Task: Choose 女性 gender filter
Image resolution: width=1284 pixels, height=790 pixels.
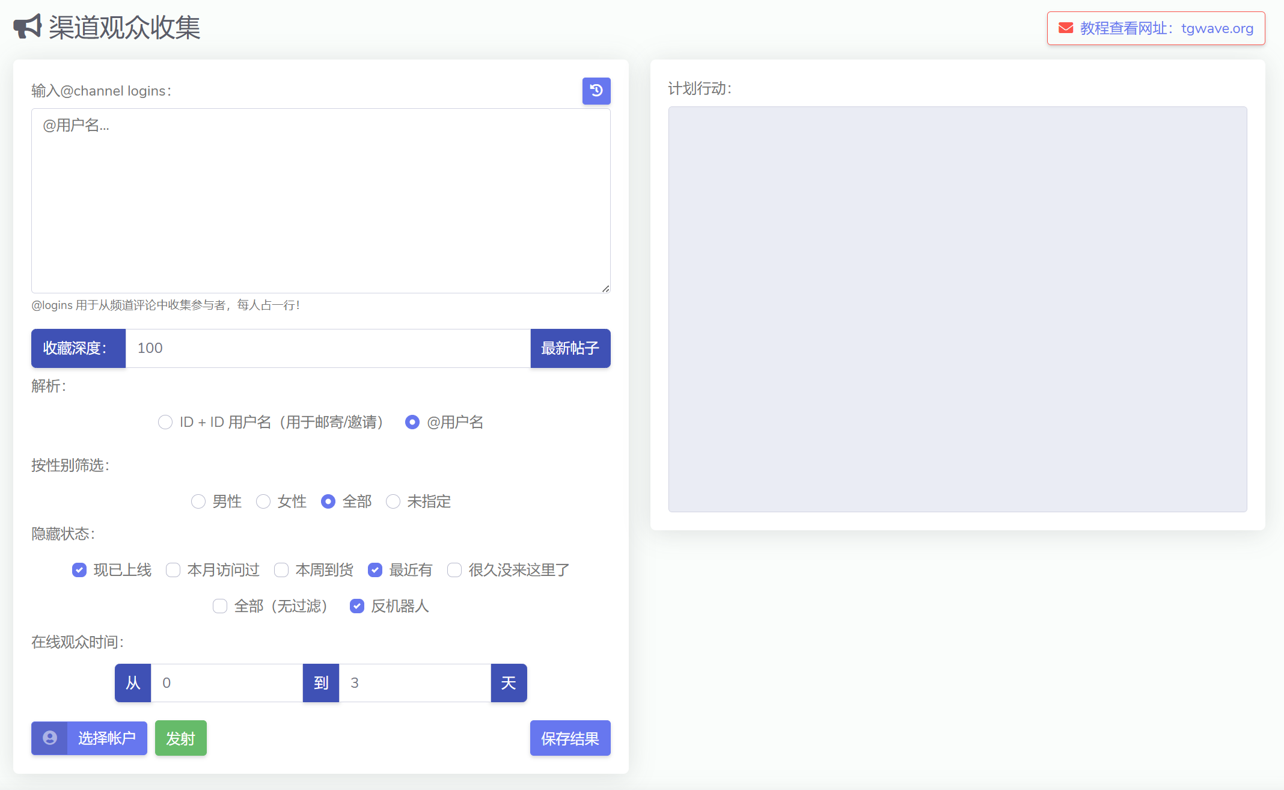Action: (263, 501)
